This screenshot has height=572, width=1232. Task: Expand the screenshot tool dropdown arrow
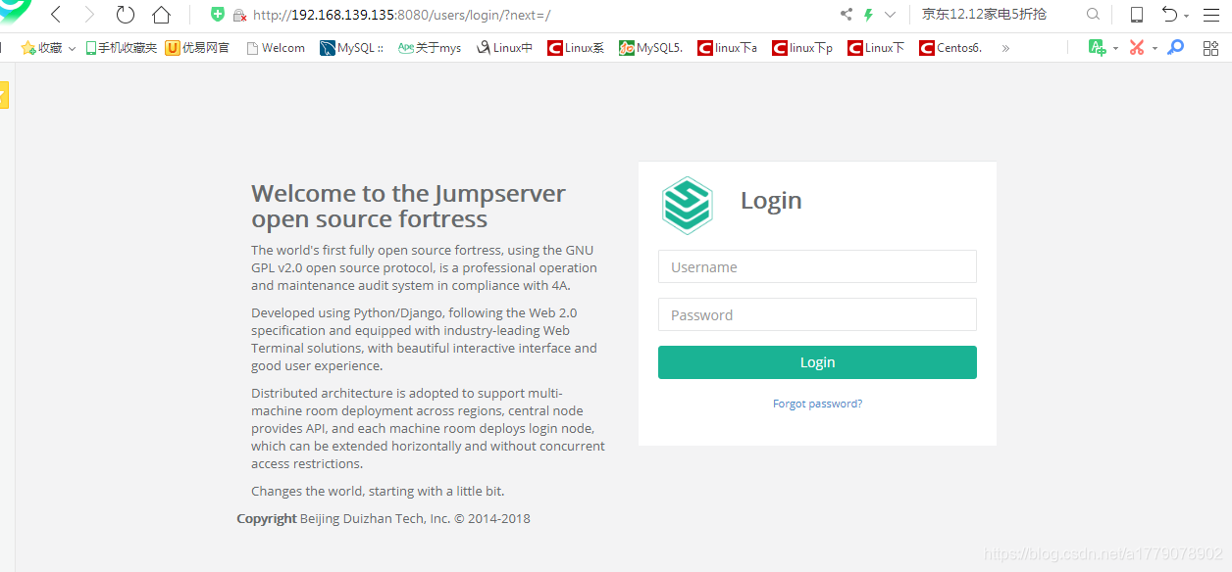tap(1155, 48)
